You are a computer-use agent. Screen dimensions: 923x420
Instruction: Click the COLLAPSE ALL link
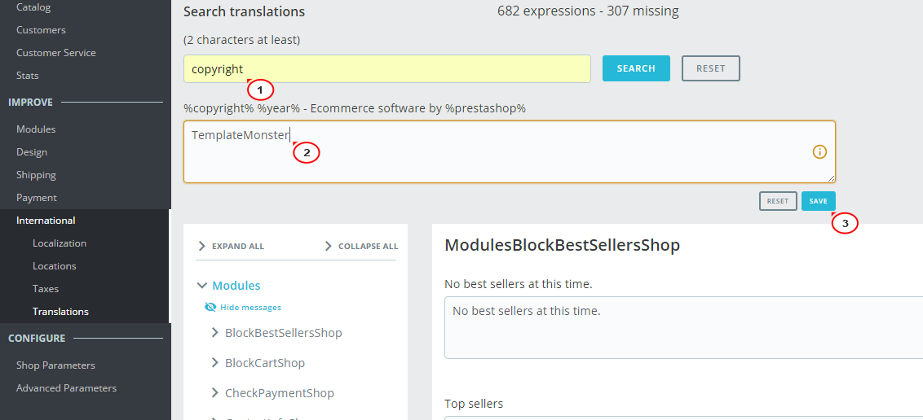tap(368, 246)
